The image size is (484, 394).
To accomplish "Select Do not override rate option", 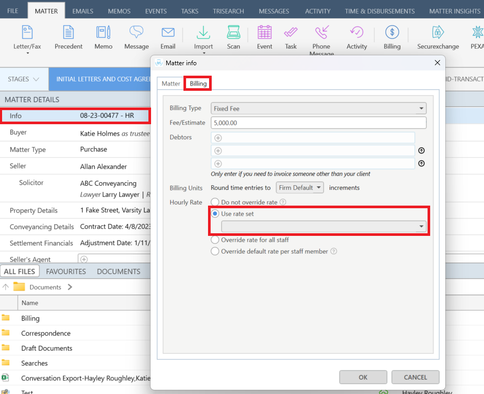I will (215, 202).
